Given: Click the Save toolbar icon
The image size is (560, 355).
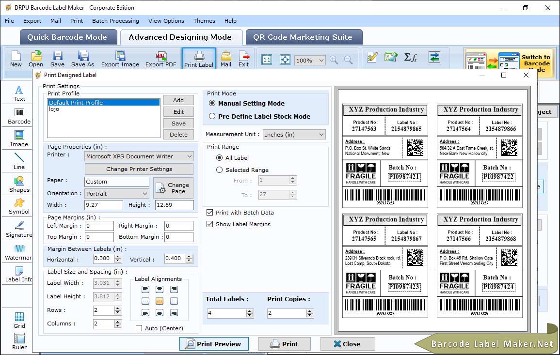Looking at the screenshot, I should tap(57, 59).
